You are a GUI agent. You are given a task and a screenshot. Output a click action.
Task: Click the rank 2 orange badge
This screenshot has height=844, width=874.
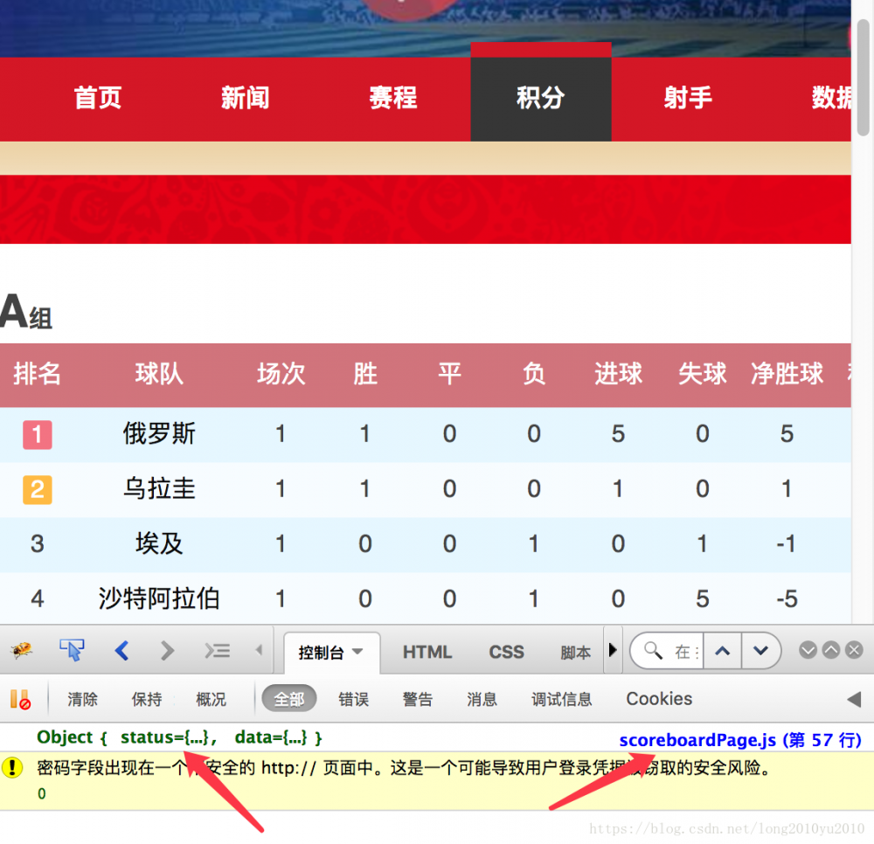click(38, 489)
